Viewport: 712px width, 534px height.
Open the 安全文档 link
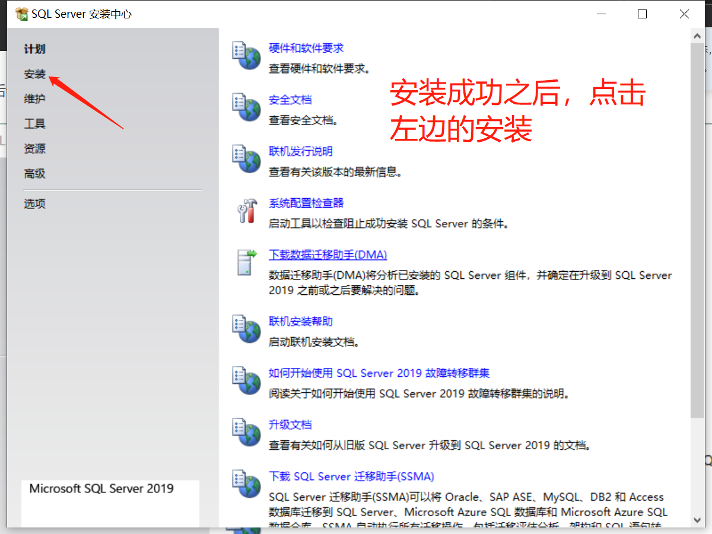290,100
